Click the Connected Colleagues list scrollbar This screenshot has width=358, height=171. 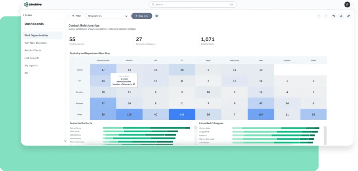click(325, 135)
